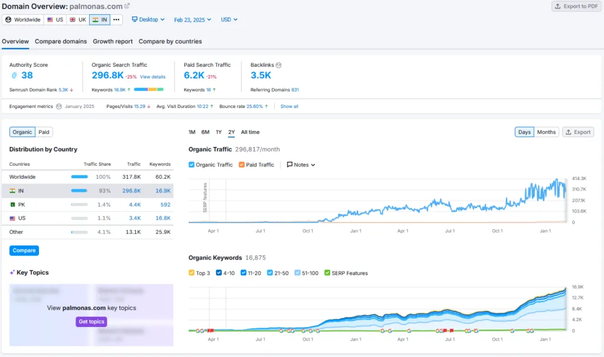Click the blue Compare button
The height and width of the screenshot is (357, 604).
(x=24, y=251)
